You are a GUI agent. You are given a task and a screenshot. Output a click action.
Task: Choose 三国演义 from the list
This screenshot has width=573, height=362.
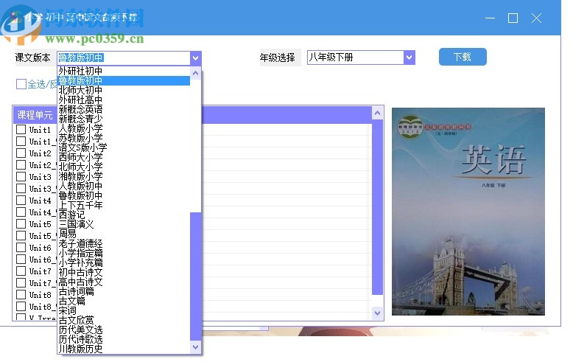124,224
